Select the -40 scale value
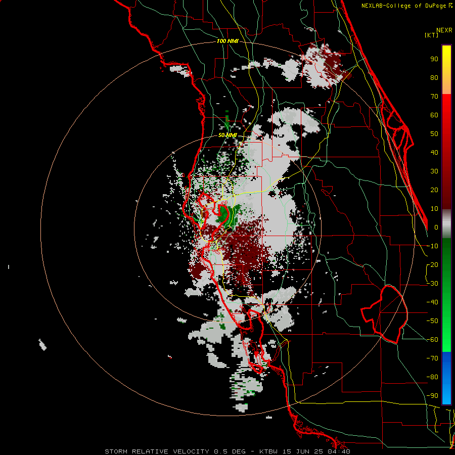455x455 pixels. pyautogui.click(x=432, y=302)
